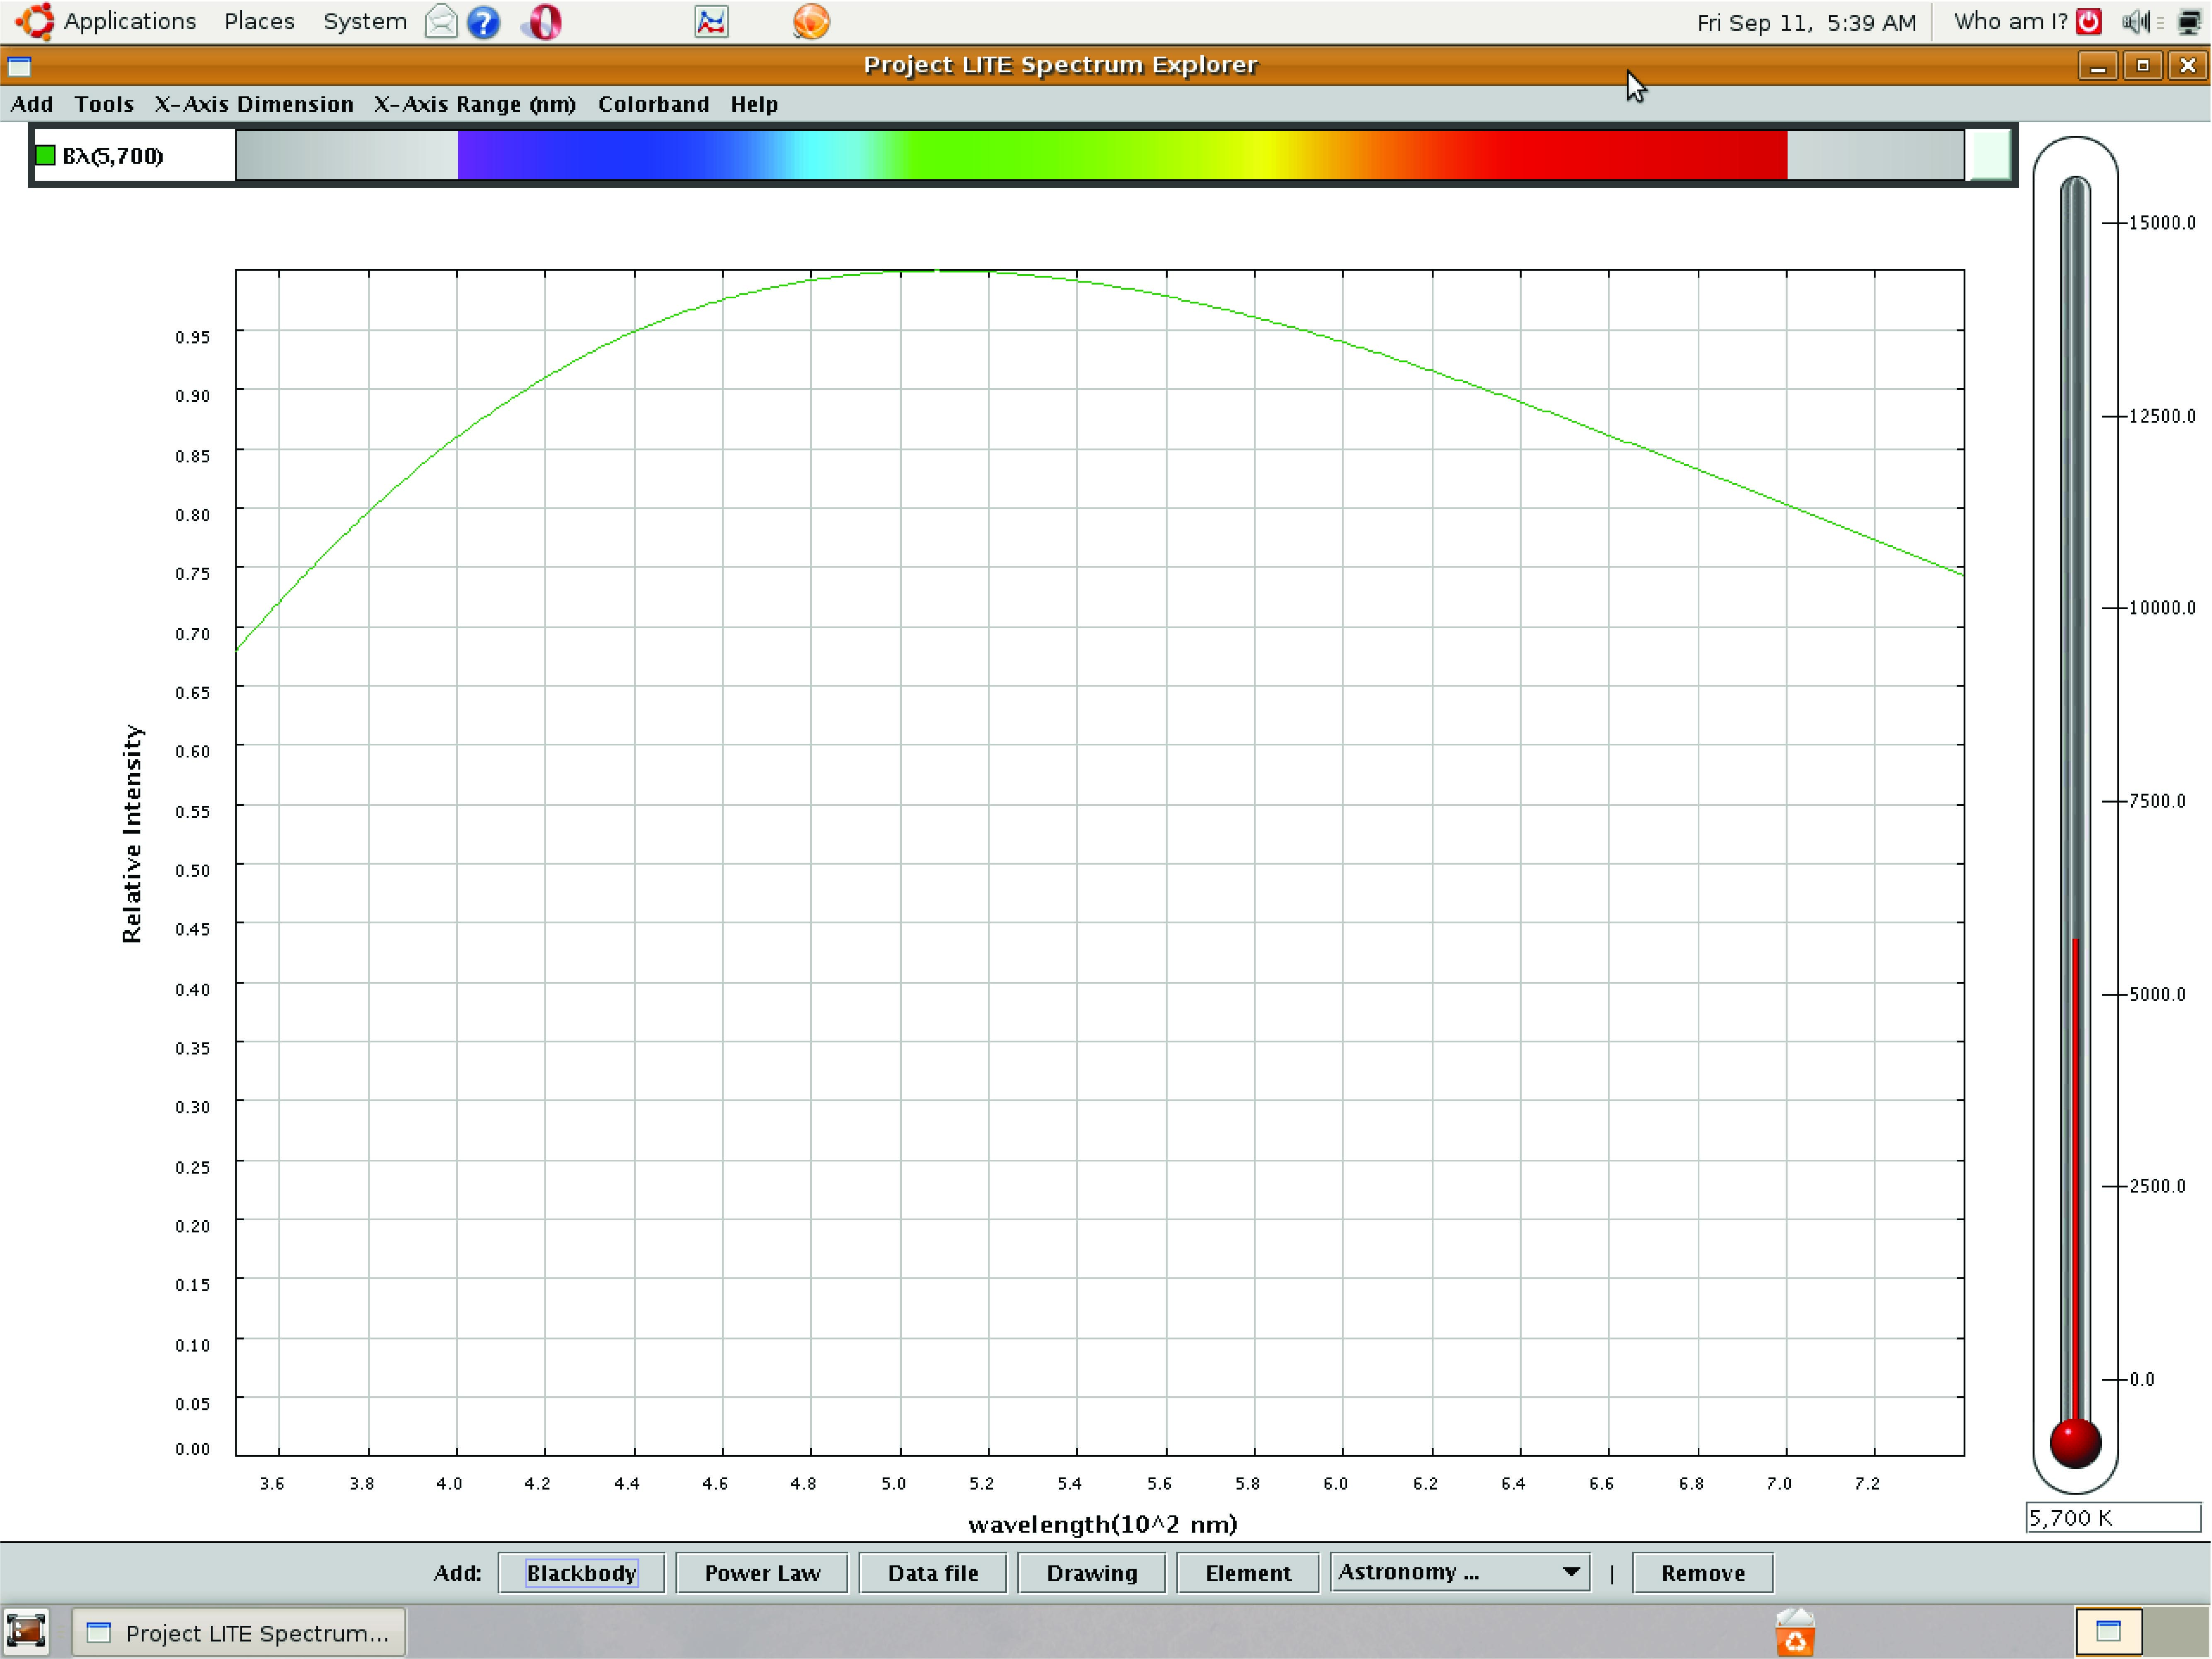Add a Power Law spectrum
Image resolution: width=2212 pixels, height=1659 pixels.
(762, 1573)
